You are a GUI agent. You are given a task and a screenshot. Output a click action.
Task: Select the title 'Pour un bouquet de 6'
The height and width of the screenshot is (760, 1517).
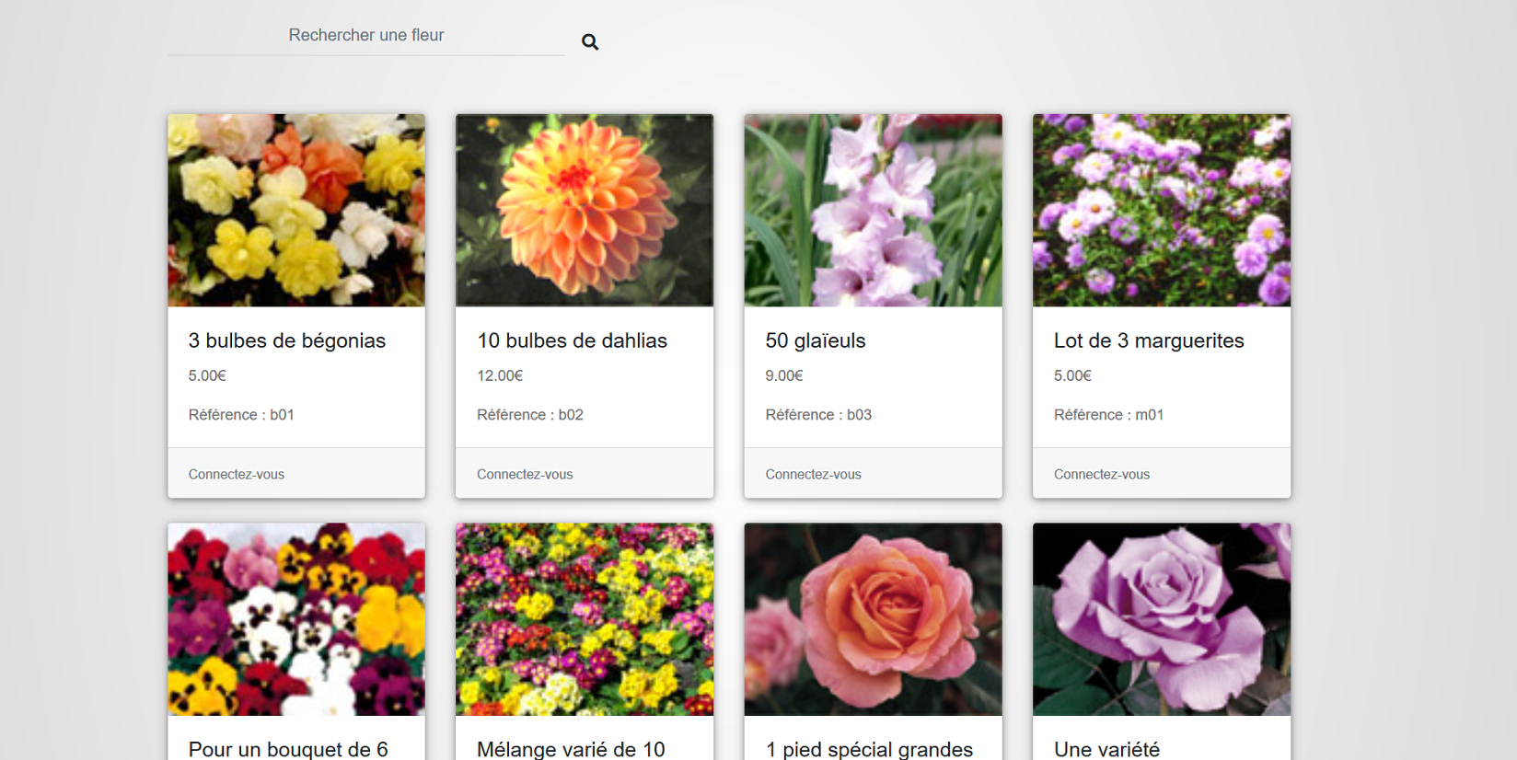[x=288, y=749]
